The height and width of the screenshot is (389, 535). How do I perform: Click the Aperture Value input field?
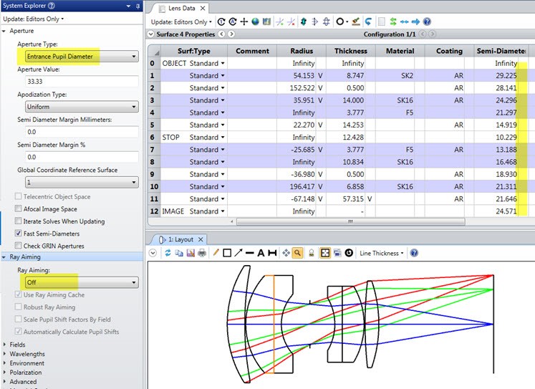tap(82, 82)
